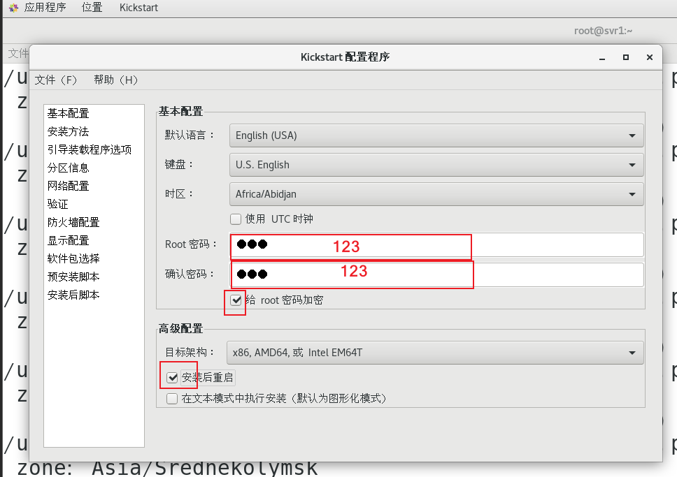Open the 文件 (F) menu

(56, 80)
